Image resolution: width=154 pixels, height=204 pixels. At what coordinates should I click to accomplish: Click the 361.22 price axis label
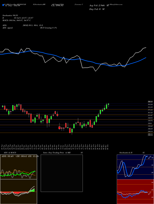pyautogui.click(x=150, y=113)
